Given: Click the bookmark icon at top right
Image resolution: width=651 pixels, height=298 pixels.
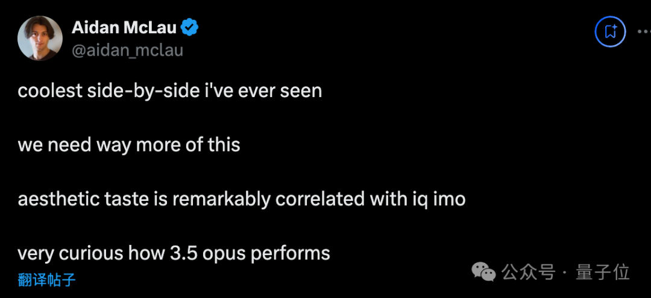Looking at the screenshot, I should pos(610,31).
